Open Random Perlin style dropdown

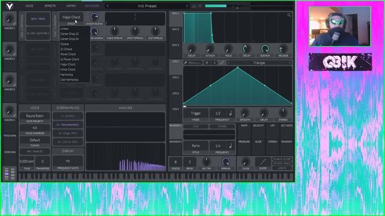(x=196, y=146)
